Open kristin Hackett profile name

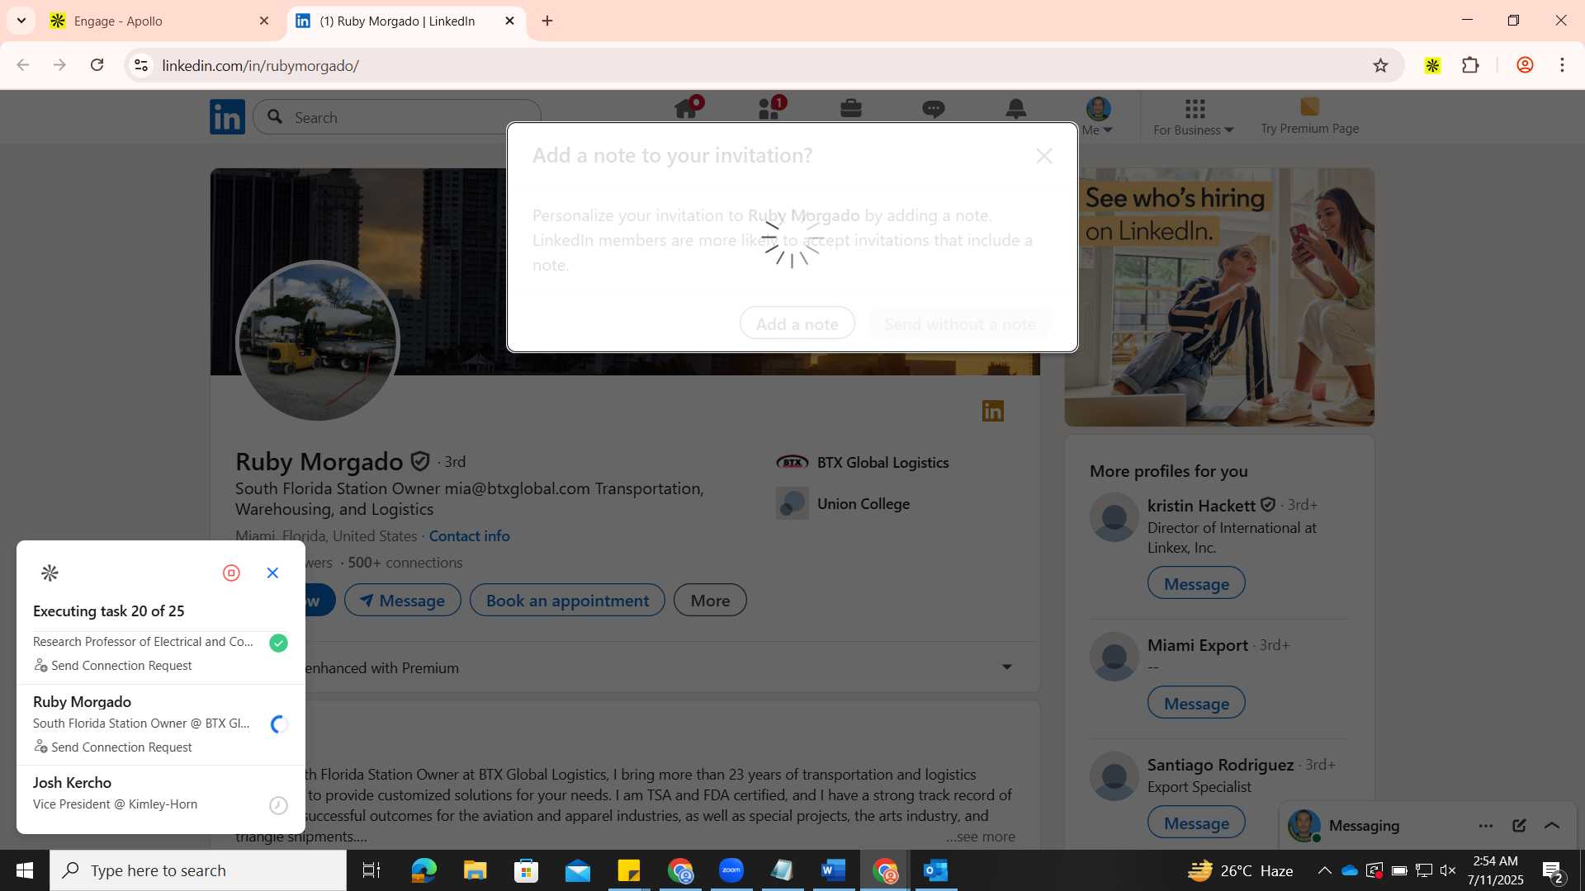[1201, 505]
